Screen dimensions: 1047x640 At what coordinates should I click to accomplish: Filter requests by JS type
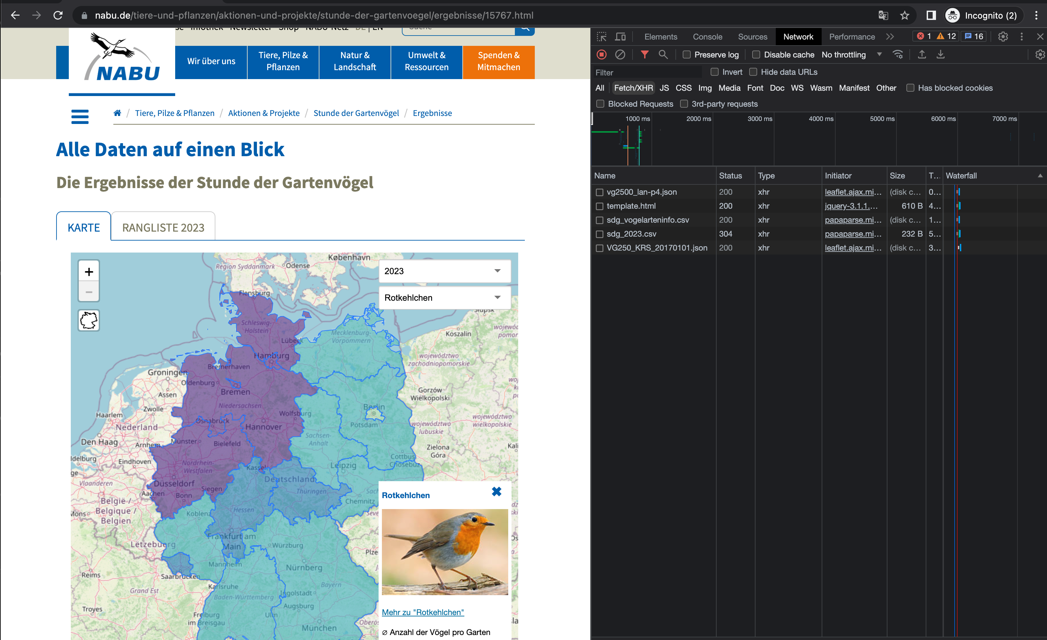[x=664, y=88]
